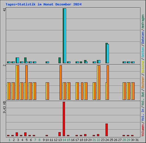Click the Seiten legend label
This screenshot has height=143, width=146.
tap(143, 52)
